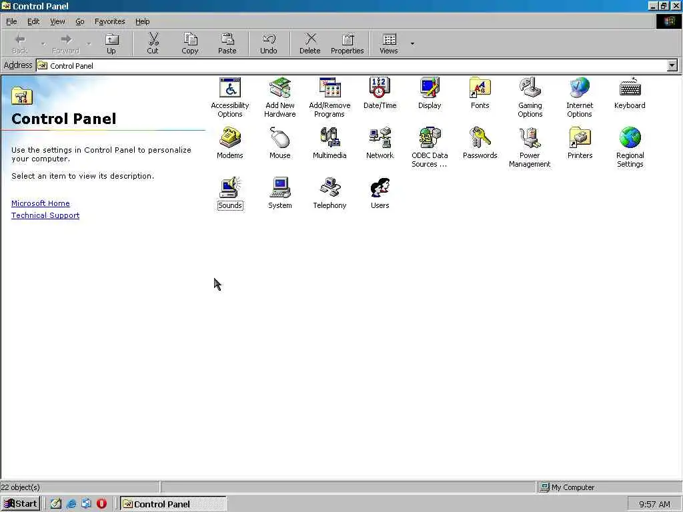Open the Users icon
The image size is (683, 512).
pyautogui.click(x=380, y=188)
